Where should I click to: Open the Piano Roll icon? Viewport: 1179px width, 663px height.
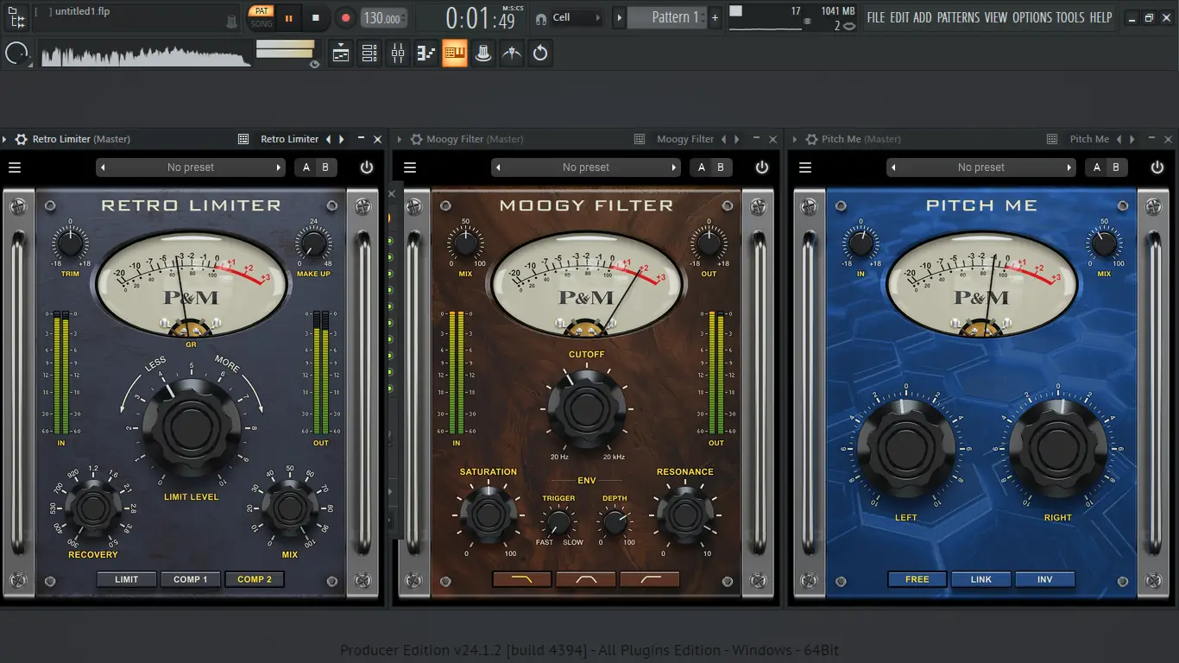426,54
